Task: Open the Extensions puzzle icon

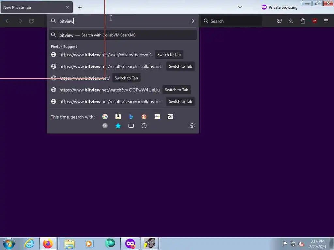Action: (303, 21)
